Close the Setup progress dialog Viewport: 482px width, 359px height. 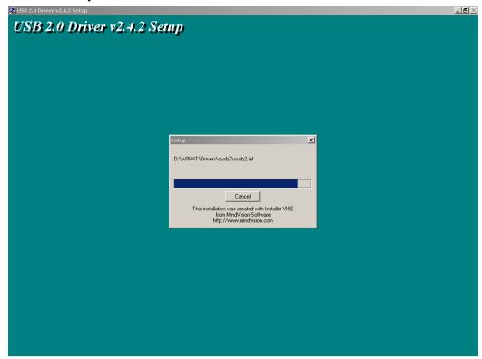click(x=311, y=140)
